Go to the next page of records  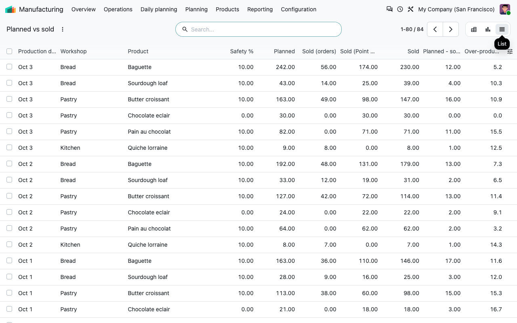click(451, 29)
